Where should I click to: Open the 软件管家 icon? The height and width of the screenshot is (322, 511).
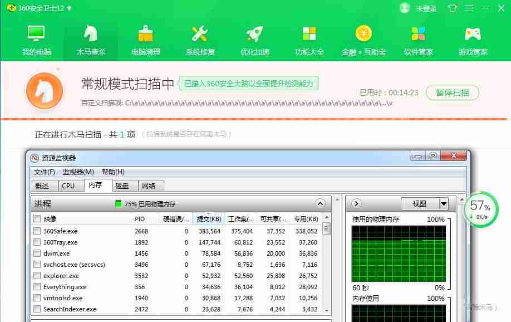pos(418,33)
